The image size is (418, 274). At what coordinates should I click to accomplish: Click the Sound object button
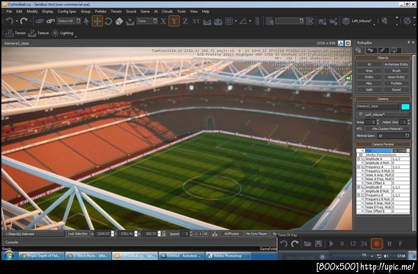[x=396, y=90]
